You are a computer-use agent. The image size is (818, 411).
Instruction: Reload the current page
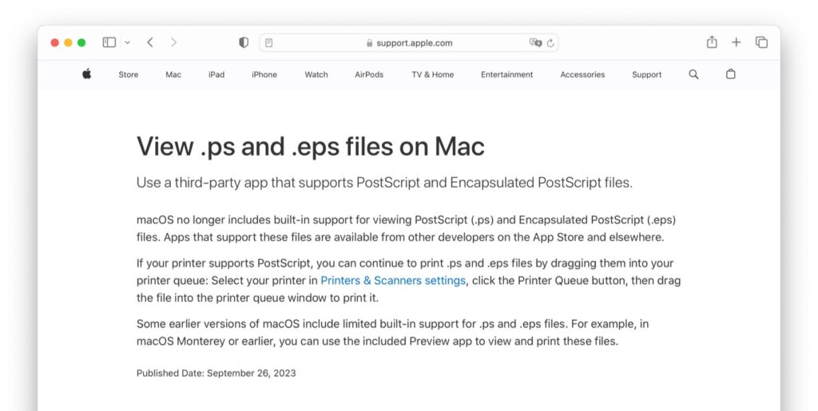pyautogui.click(x=550, y=43)
